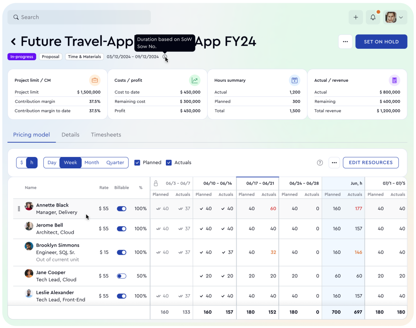416x328 pixels.
Task: Click the chart icon in Costs / profit card
Action: coord(195,80)
